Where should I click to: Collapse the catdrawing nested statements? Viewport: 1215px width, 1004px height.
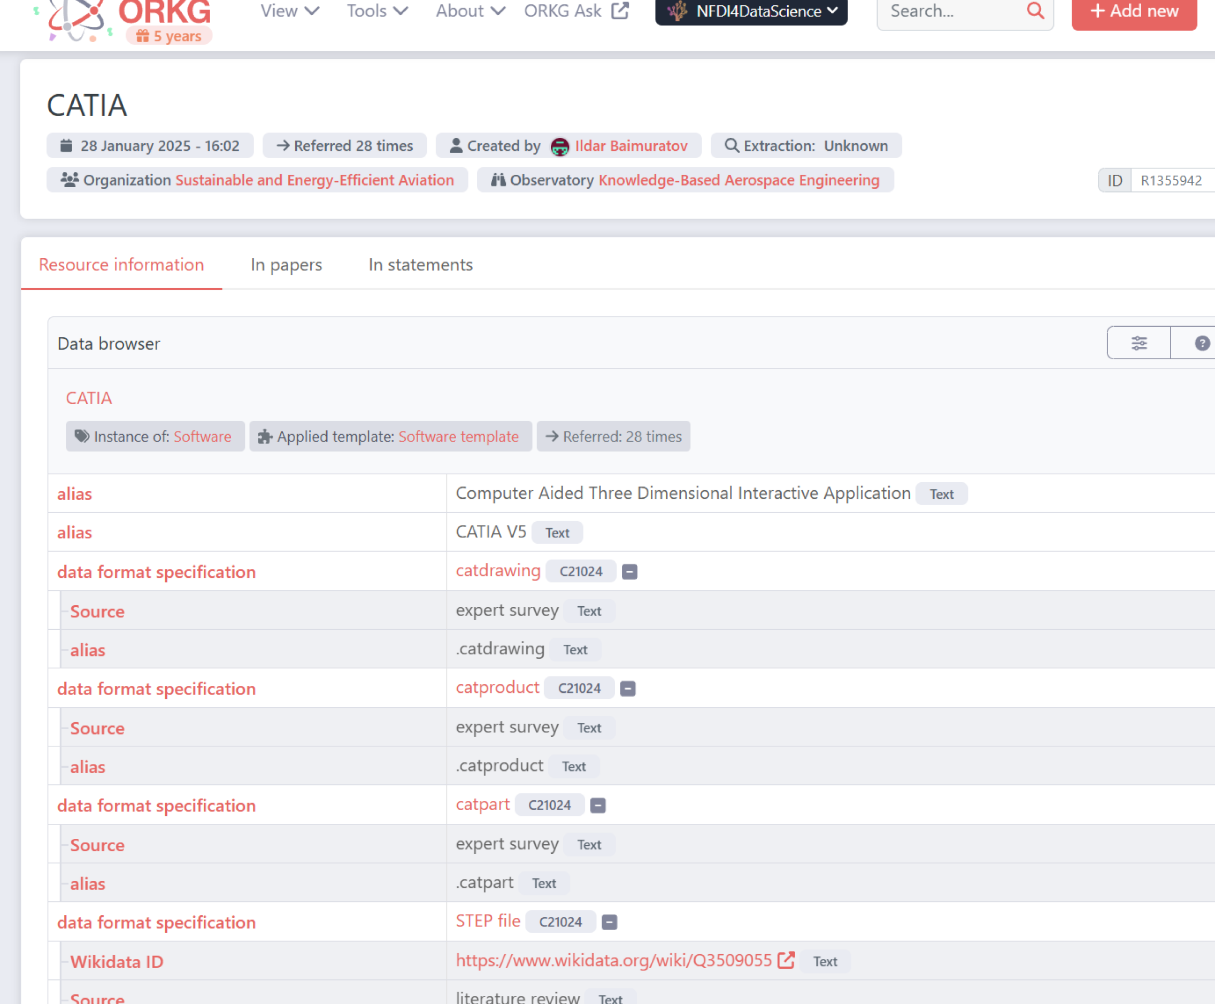tap(629, 572)
